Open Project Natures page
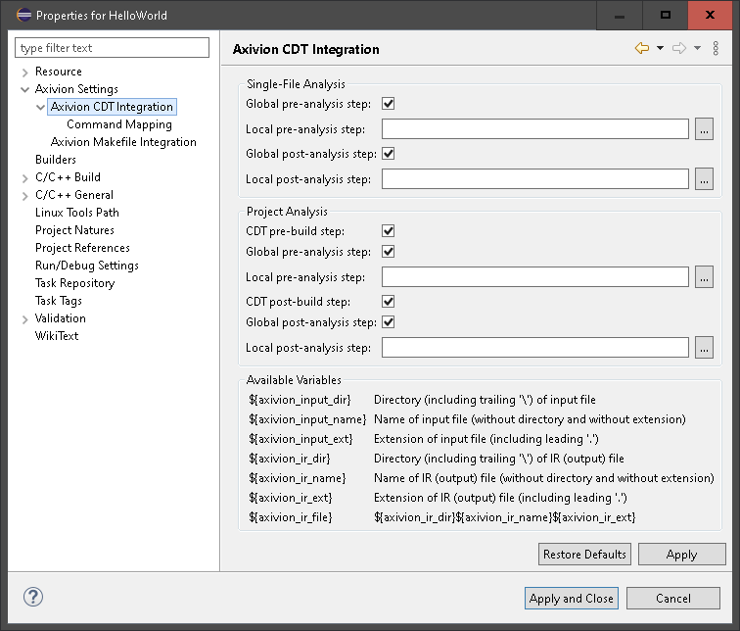 click(x=74, y=230)
